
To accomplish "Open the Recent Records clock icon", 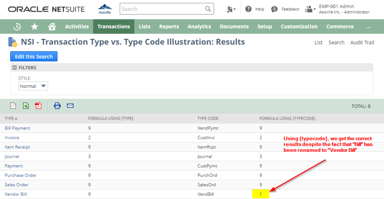I will [x=17, y=27].
